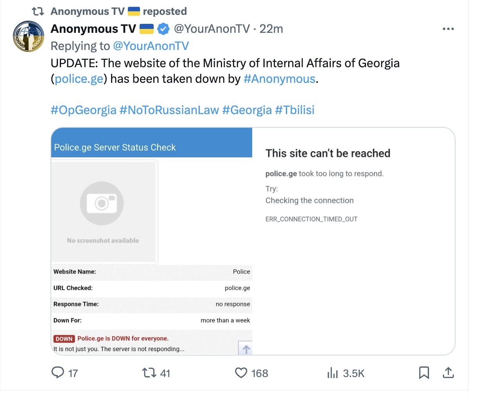This screenshot has height=393, width=477.
Task: Open the #NoToRussianLaw hashtag
Action: [x=169, y=110]
